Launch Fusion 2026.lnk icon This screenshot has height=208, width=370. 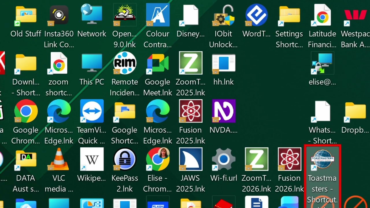(289, 159)
